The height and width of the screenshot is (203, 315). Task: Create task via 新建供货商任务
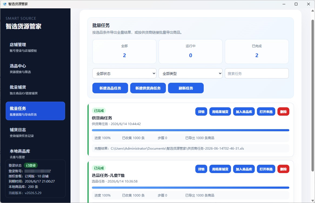click(x=148, y=88)
